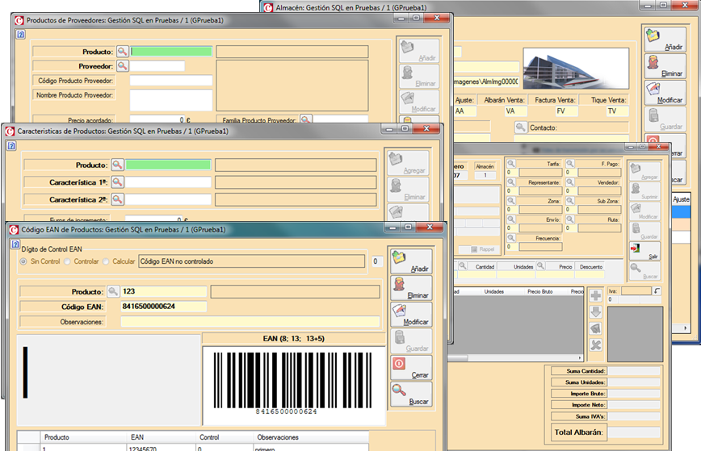Click Representante search magnifier icon
This screenshot has height=451, width=701.
(511, 182)
